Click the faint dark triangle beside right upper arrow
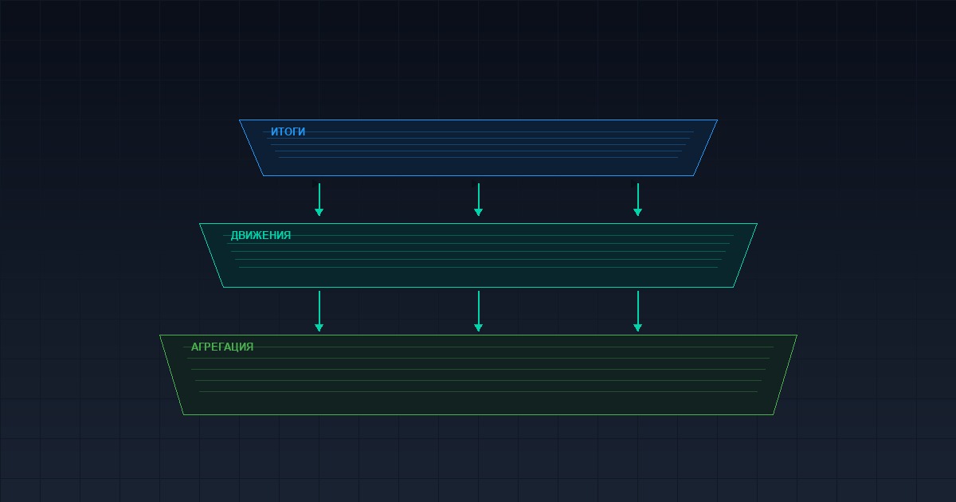Viewport: 956px width, 502px height. pos(633,183)
